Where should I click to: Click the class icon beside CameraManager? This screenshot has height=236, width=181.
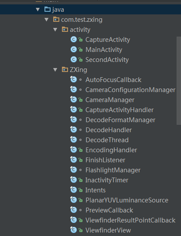74,99
